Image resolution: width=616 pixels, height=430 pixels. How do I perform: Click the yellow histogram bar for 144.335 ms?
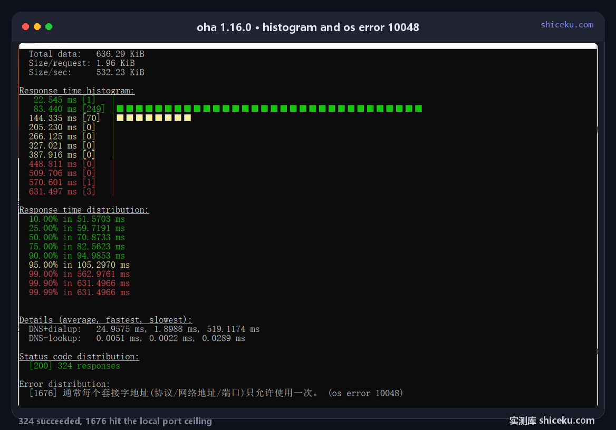(x=153, y=118)
